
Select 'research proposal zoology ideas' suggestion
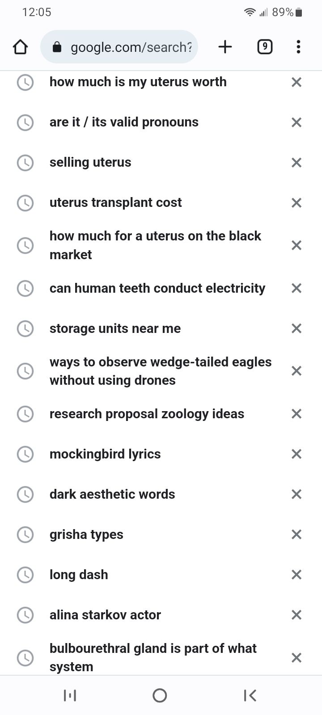147,414
